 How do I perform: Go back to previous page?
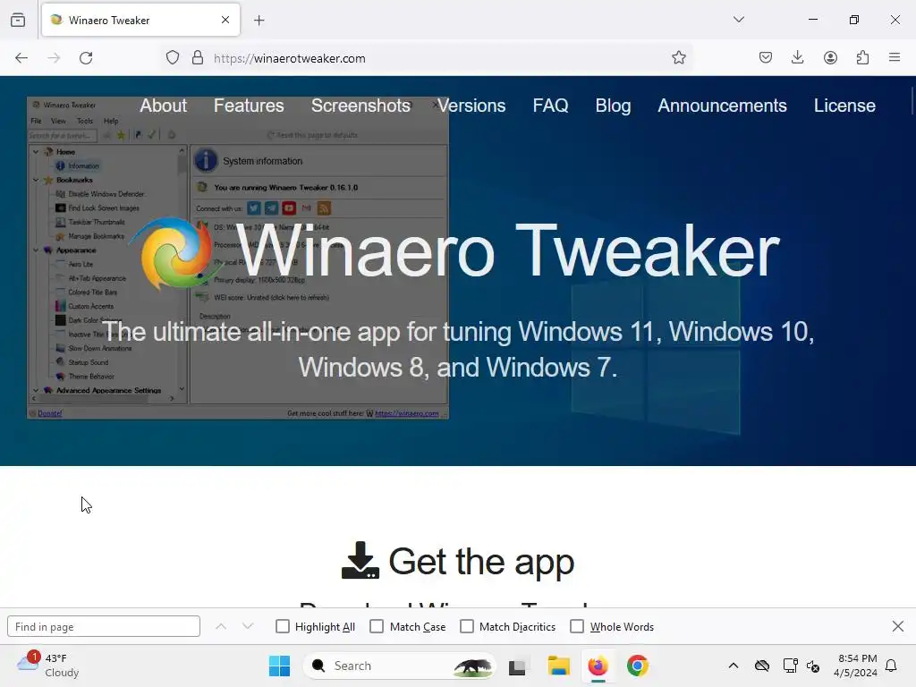[21, 58]
